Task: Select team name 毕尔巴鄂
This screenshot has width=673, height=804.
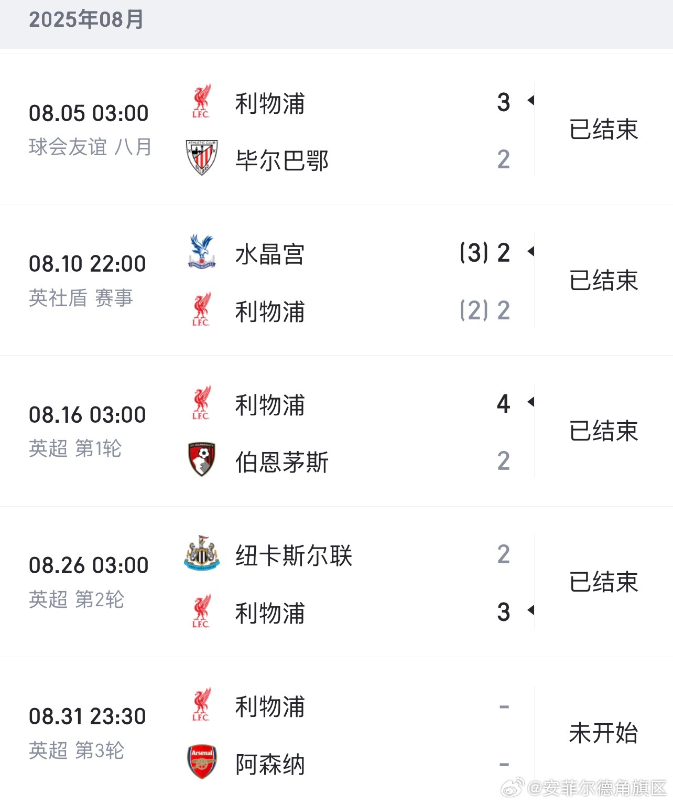Action: pyautogui.click(x=282, y=160)
